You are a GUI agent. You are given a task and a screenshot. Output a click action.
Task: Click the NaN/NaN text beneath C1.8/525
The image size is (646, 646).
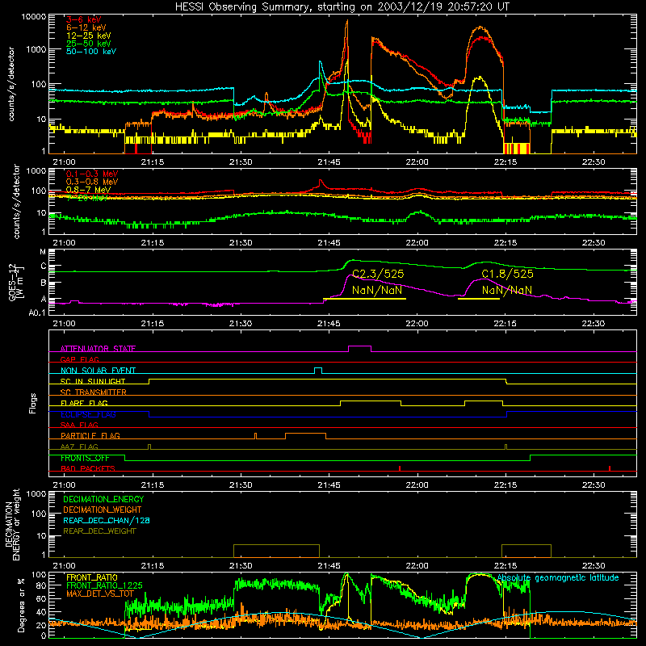click(x=507, y=290)
